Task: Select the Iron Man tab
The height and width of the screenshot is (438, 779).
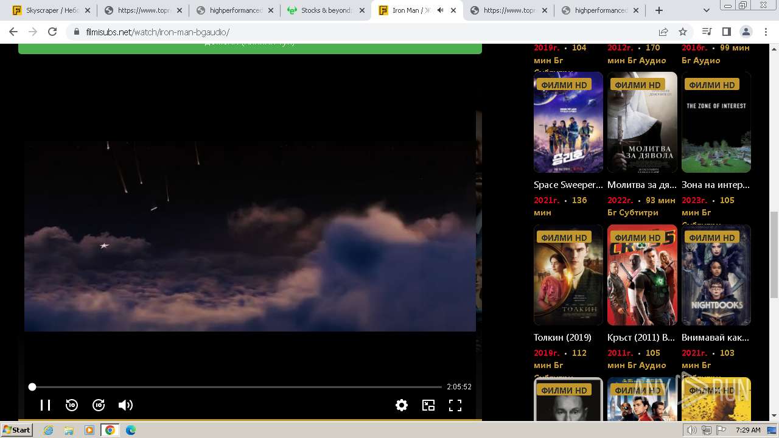Action: pos(417,10)
